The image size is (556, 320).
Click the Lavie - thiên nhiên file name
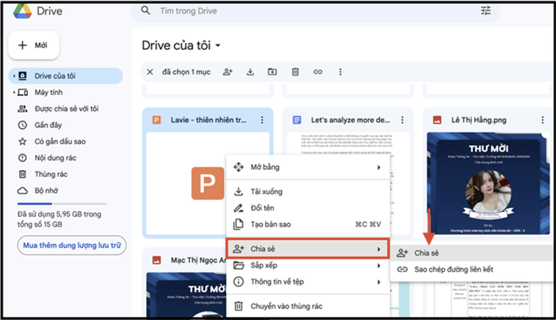pos(208,120)
